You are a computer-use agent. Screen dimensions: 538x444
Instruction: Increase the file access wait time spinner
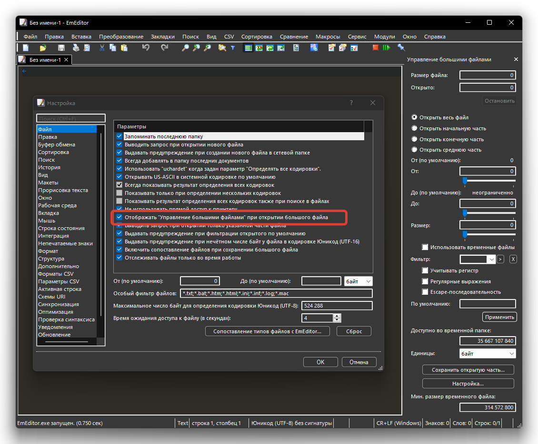pyautogui.click(x=337, y=316)
